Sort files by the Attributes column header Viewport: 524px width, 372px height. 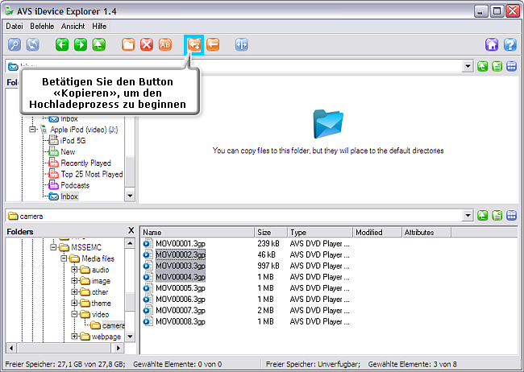[426, 232]
